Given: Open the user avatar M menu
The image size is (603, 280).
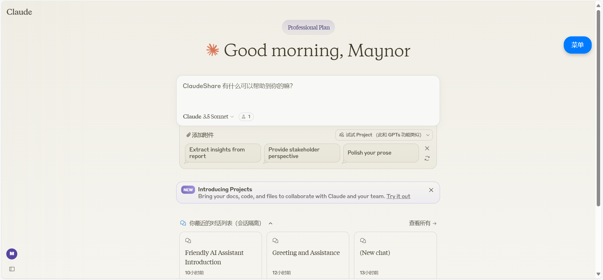Looking at the screenshot, I should click(12, 254).
